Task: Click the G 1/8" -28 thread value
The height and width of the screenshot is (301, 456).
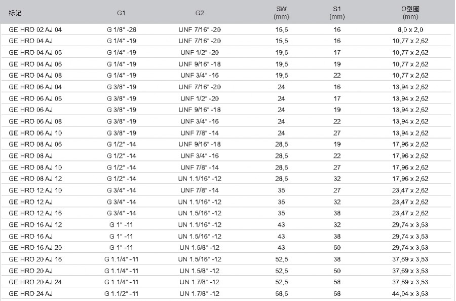Action: (x=121, y=30)
